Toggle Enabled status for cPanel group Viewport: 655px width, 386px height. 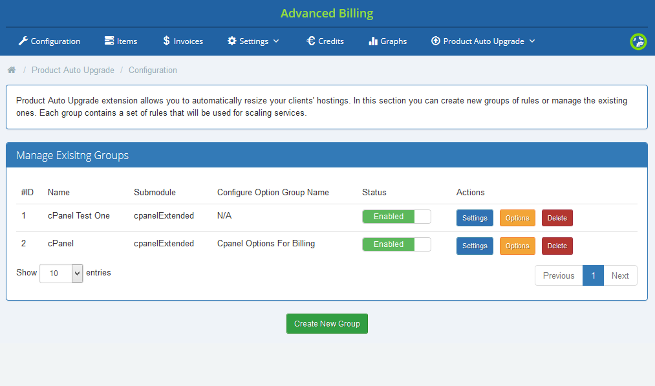click(x=396, y=244)
